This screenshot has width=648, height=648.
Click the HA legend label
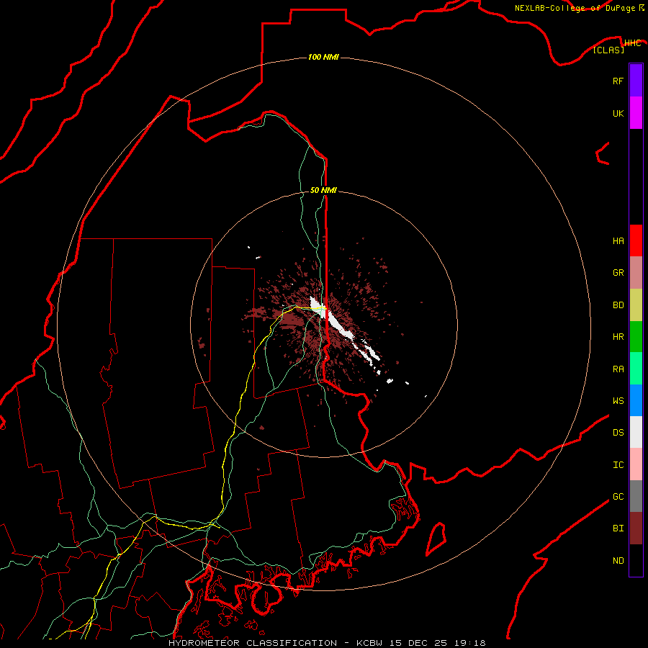(618, 241)
